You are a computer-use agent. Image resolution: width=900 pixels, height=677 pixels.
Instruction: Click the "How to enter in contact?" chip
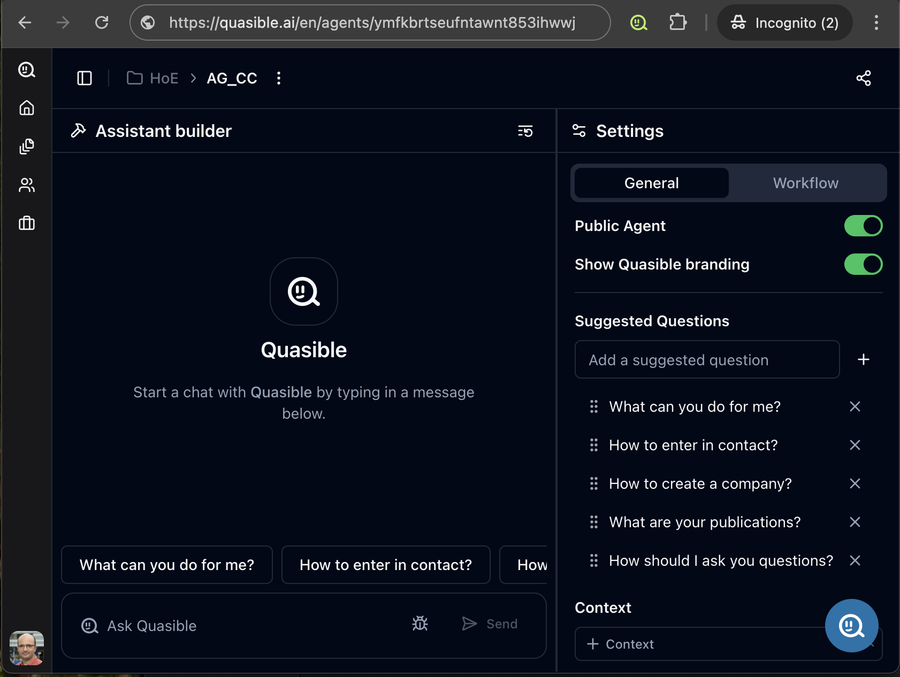[385, 565]
